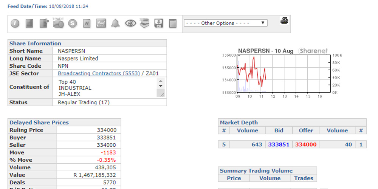Viewport: 378px width, 189px height.
Task: Open the lined list page icon
Action: point(29,23)
